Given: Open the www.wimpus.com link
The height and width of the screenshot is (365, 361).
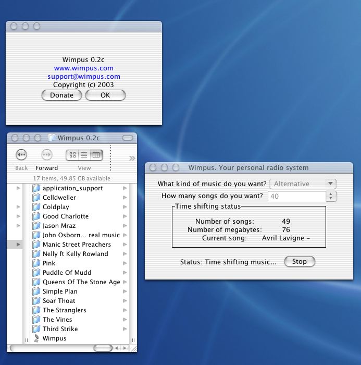Looking at the screenshot, I should [x=84, y=68].
